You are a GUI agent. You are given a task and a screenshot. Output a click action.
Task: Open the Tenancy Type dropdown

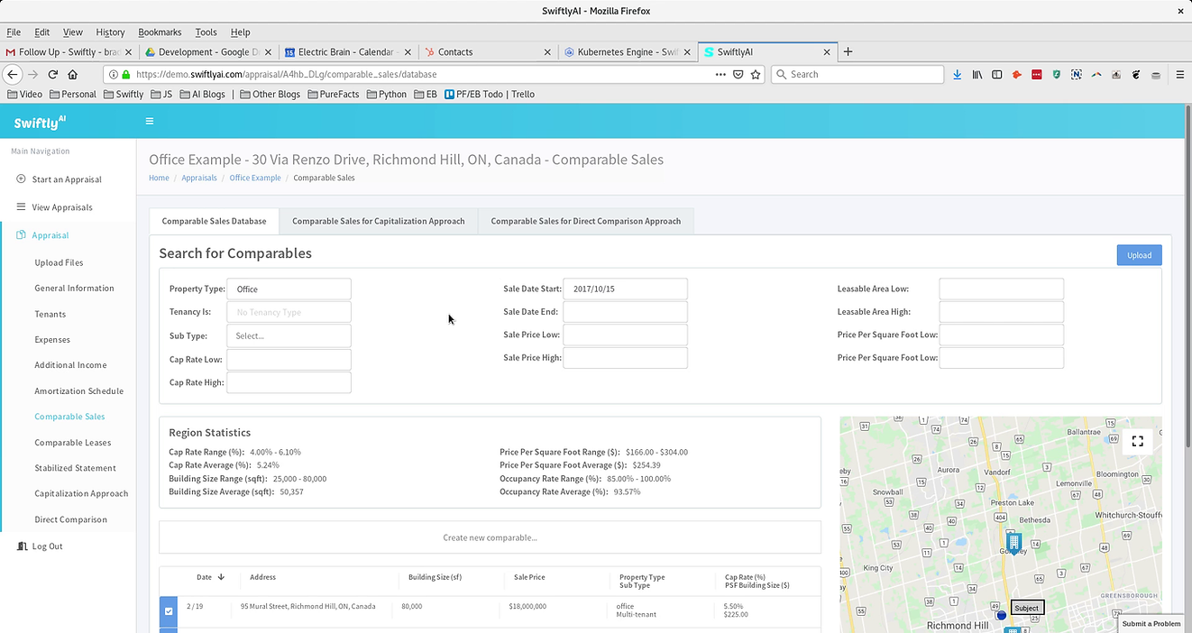click(x=289, y=311)
